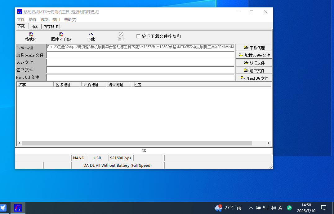Click the 位置 column header

point(201,85)
